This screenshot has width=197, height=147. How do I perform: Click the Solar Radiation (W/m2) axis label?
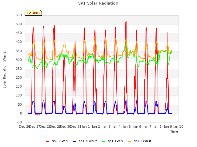click(x=4, y=70)
